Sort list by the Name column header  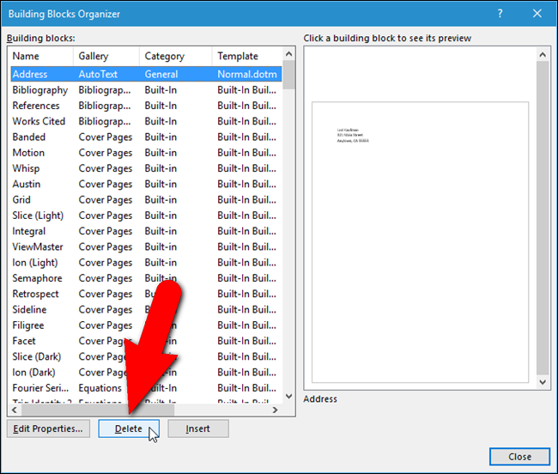click(41, 56)
